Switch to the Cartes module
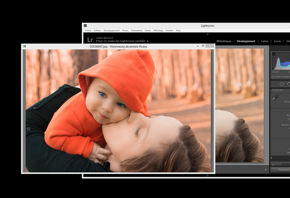Image resolution: width=290 pixels, height=198 pixels. click(x=265, y=41)
